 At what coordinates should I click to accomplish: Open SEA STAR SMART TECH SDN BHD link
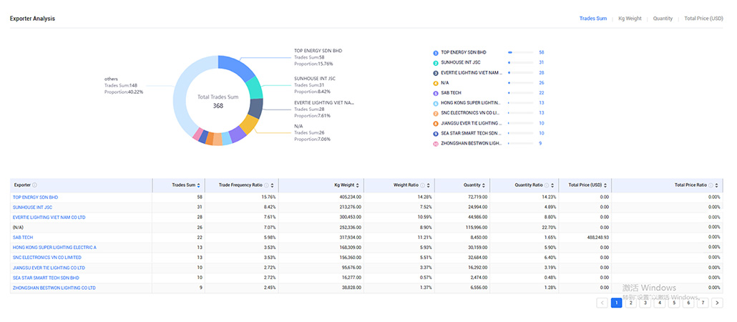(x=46, y=278)
